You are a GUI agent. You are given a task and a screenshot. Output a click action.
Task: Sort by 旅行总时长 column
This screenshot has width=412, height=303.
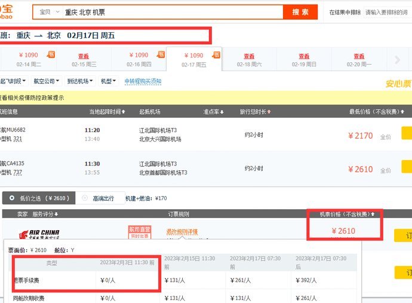(x=255, y=112)
